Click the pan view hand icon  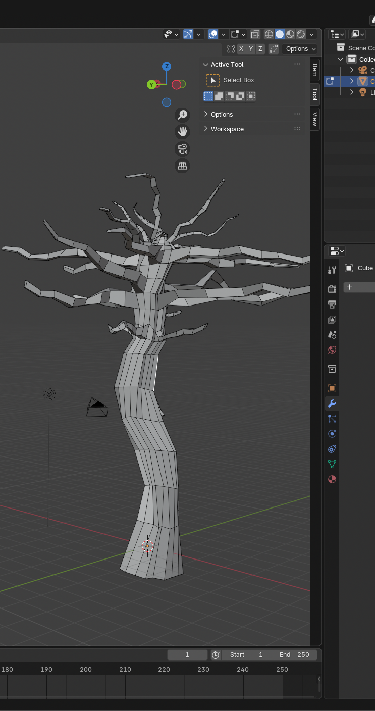182,132
